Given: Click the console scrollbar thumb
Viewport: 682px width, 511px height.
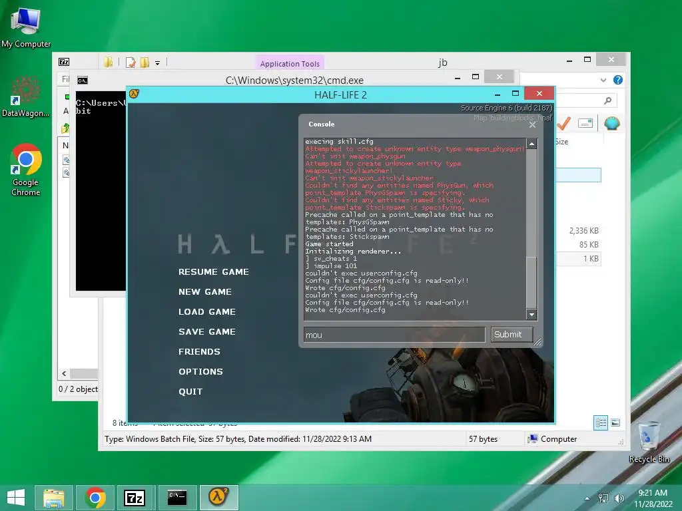Looking at the screenshot, I should 531,282.
